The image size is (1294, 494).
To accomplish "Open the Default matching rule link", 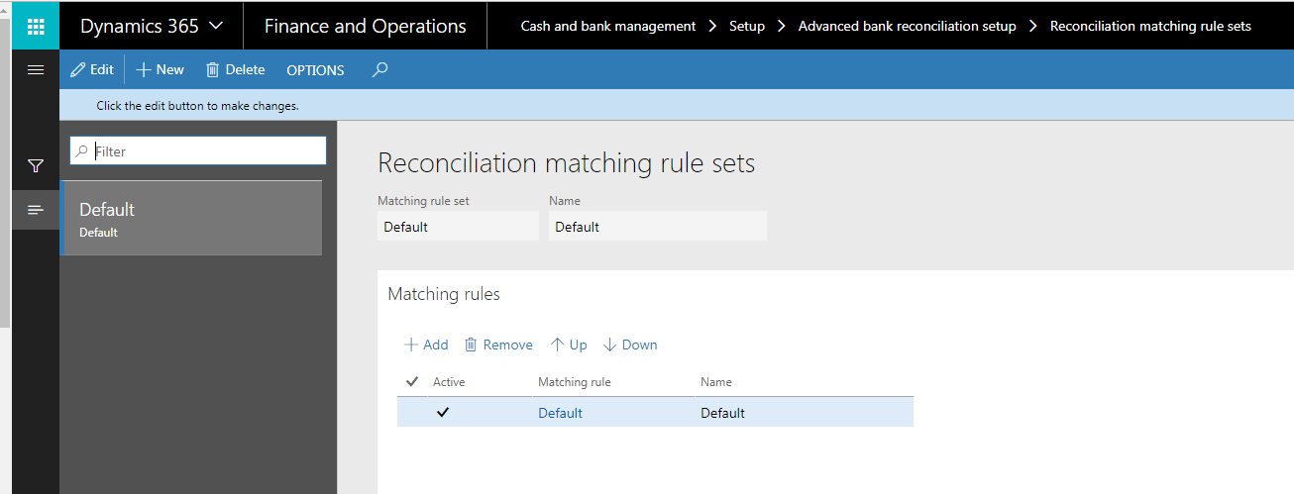I will 560,413.
